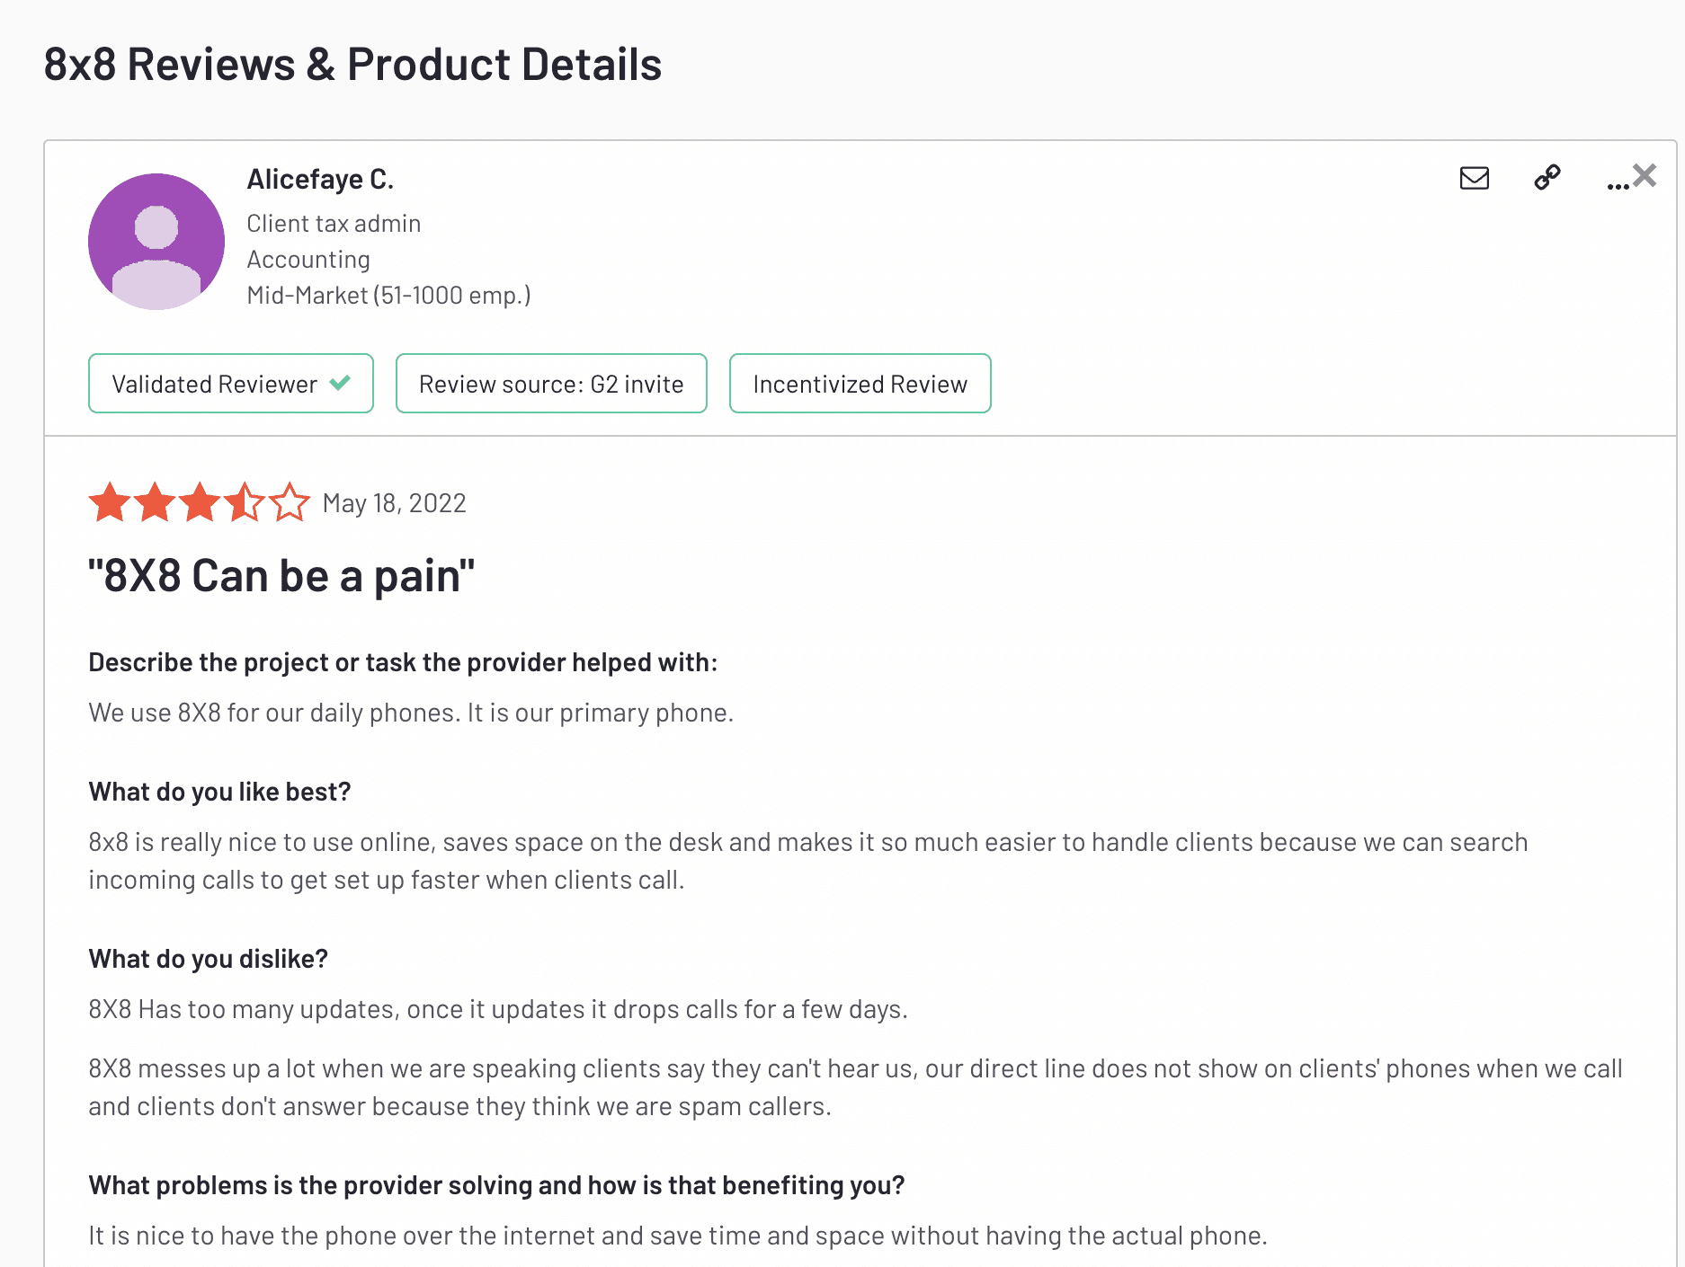Image resolution: width=1685 pixels, height=1267 pixels.
Task: Close the review with the X icon
Action: point(1645,175)
